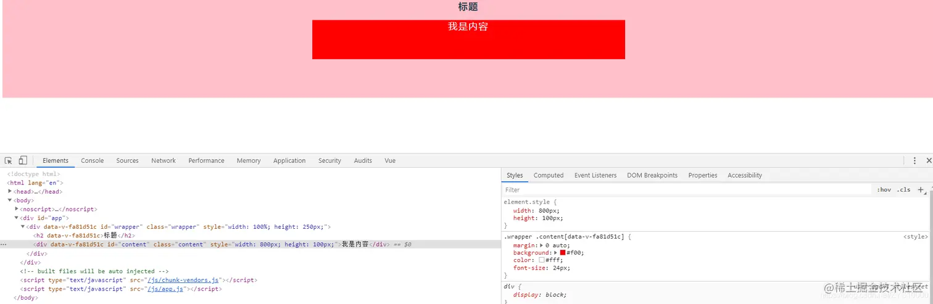Image resolution: width=933 pixels, height=304 pixels.
Task: Toggle the .cls class editor
Action: [904, 190]
